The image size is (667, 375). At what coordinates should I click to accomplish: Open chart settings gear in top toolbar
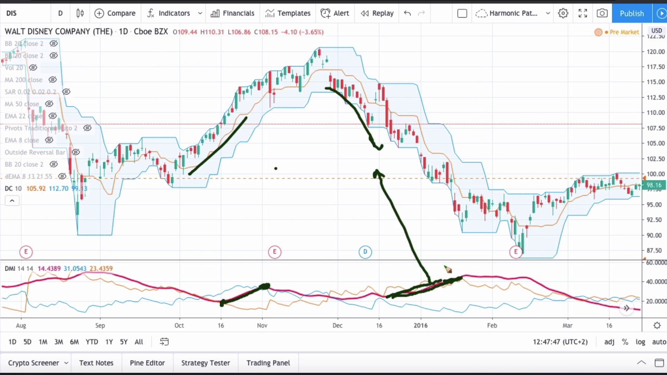click(563, 13)
